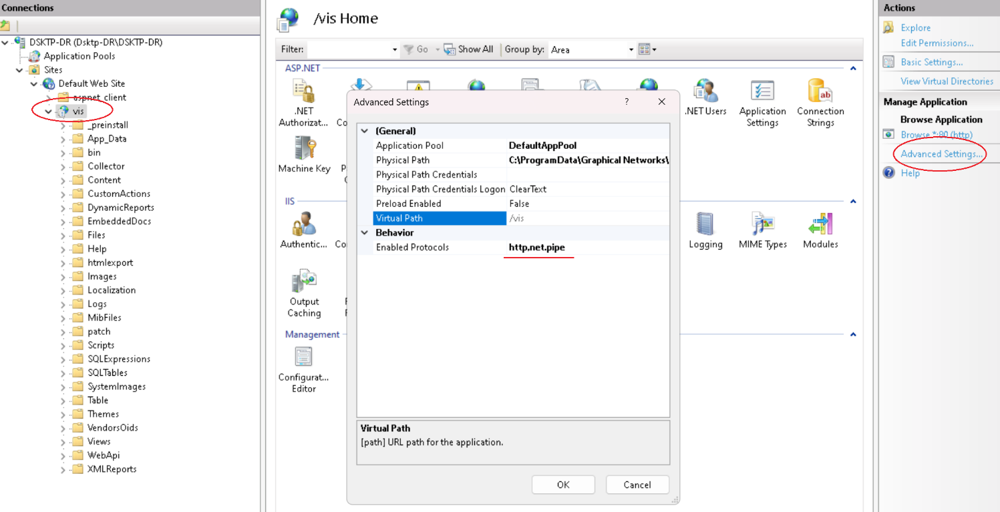Open the Modules feature icon

pyautogui.click(x=820, y=226)
